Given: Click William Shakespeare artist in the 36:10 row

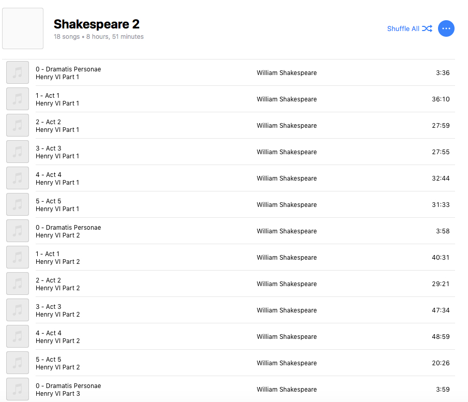Looking at the screenshot, I should [286, 99].
